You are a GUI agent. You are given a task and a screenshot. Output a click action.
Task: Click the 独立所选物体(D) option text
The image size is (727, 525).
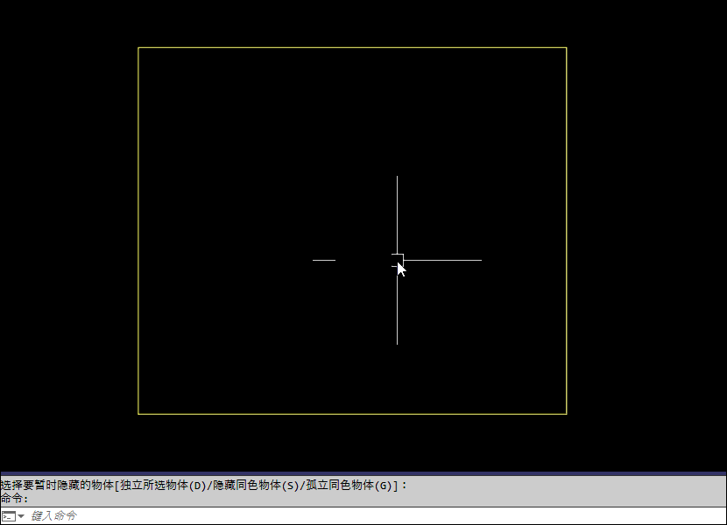click(163, 485)
